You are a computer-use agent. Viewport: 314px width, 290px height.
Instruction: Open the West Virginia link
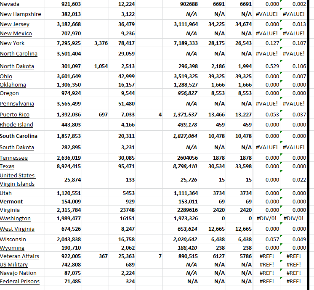pyautogui.click(x=17, y=229)
